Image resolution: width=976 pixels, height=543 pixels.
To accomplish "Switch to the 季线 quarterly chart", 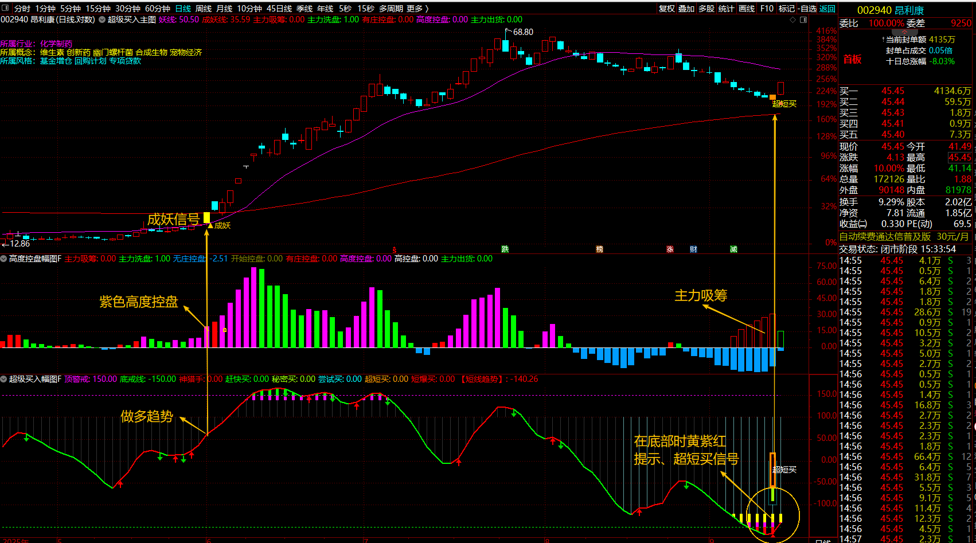I will [304, 9].
